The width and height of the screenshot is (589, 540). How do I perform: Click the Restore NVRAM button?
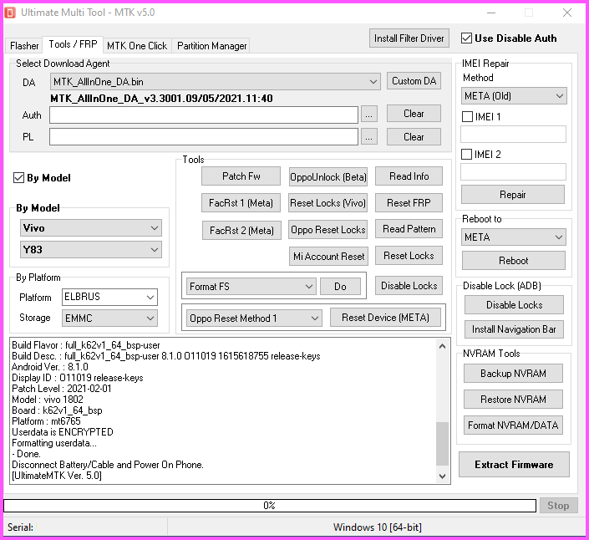click(513, 399)
